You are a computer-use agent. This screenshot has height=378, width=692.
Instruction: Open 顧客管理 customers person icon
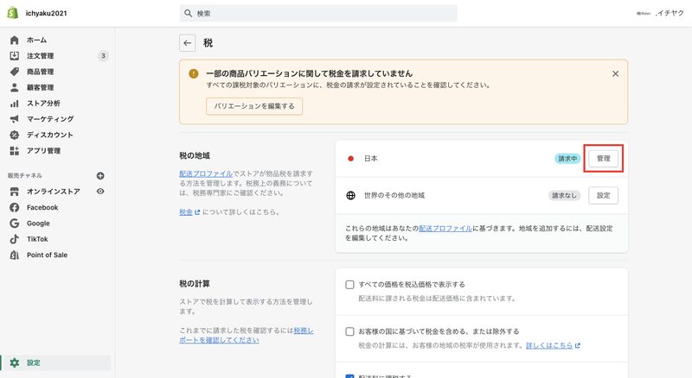15,87
